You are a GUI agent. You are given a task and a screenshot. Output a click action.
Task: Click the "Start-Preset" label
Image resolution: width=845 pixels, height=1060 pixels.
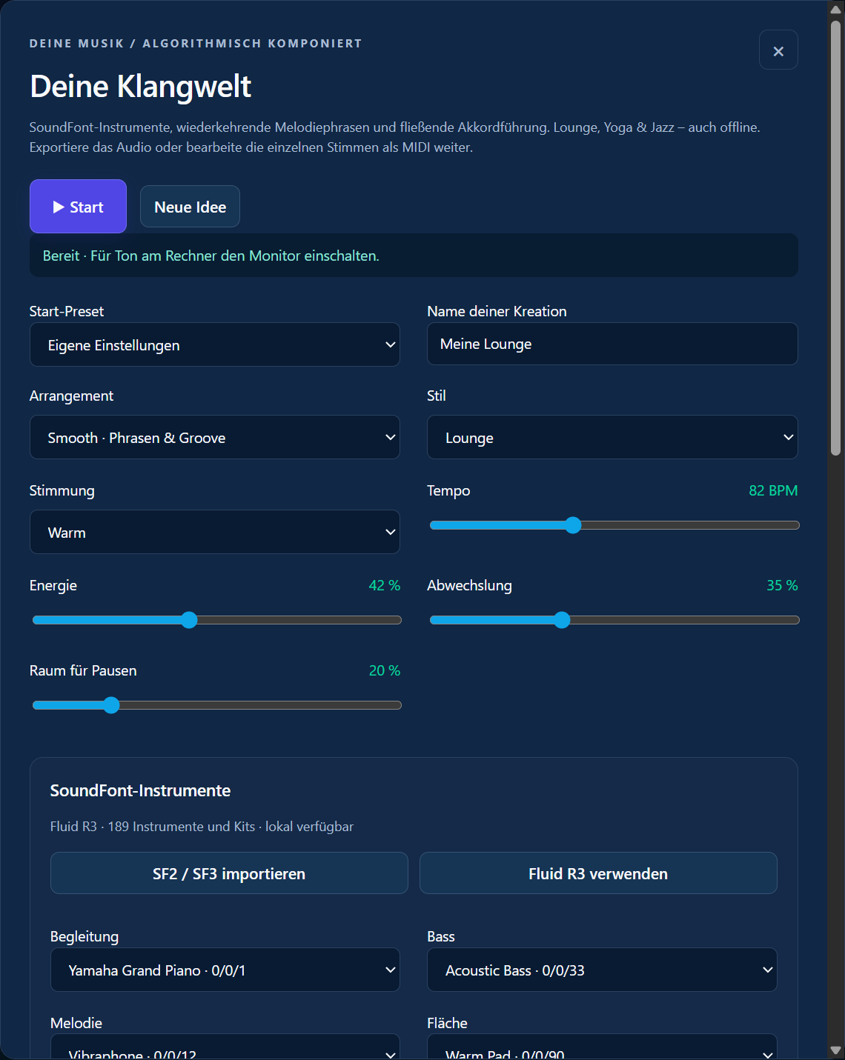coord(67,311)
